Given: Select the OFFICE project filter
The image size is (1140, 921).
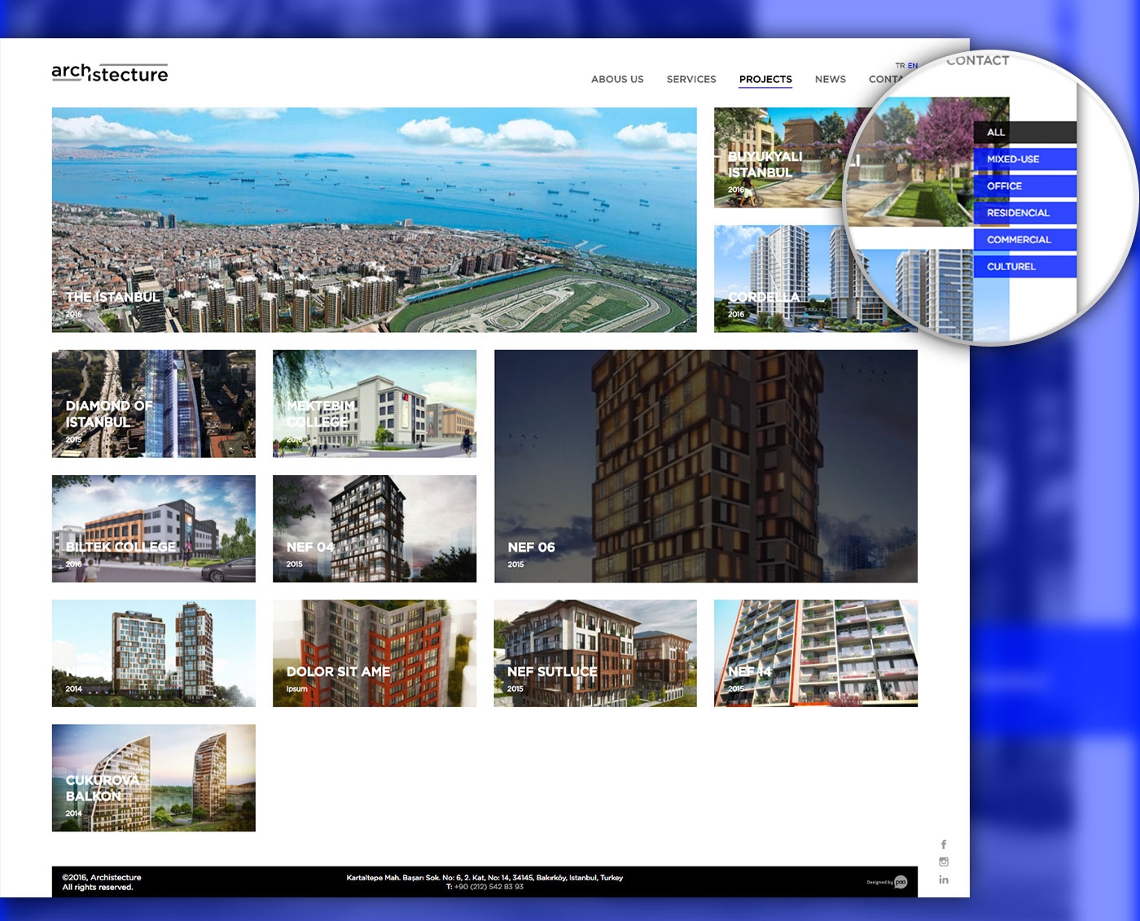Looking at the screenshot, I should (x=1024, y=186).
